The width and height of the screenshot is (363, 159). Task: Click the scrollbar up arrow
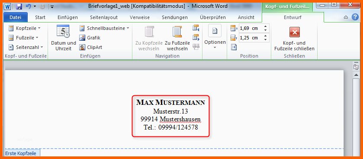(x=356, y=75)
